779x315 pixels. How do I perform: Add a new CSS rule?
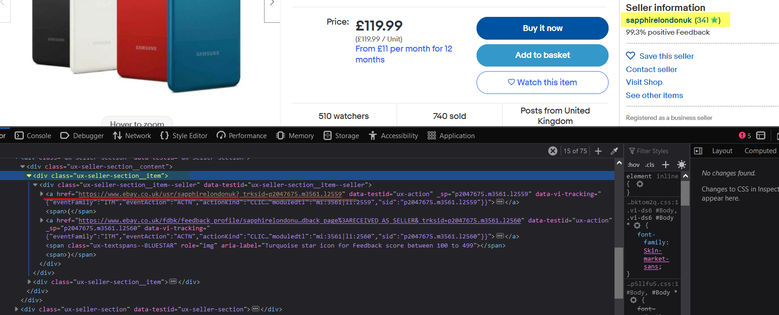[x=666, y=165]
